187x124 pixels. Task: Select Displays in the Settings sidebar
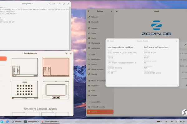(x=100, y=28)
